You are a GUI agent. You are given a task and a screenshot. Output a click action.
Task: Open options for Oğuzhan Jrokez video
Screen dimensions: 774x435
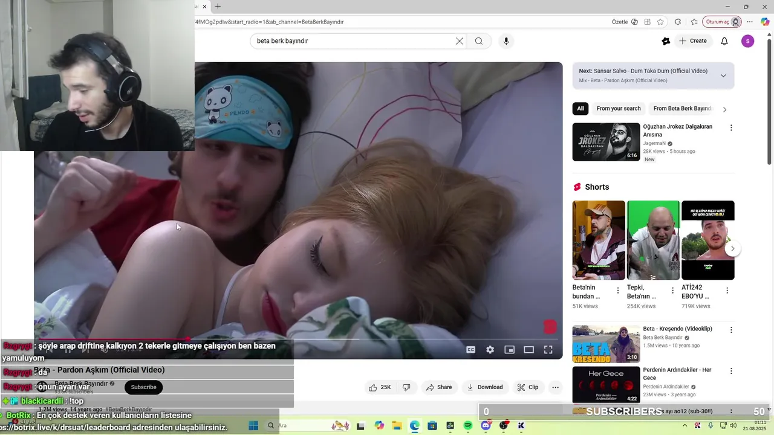coord(731,128)
